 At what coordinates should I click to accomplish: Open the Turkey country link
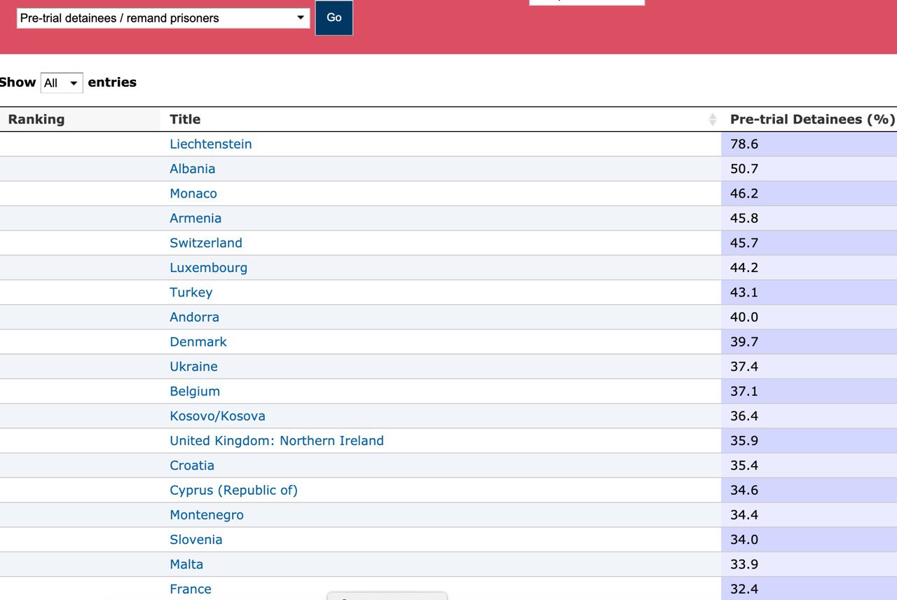(191, 292)
